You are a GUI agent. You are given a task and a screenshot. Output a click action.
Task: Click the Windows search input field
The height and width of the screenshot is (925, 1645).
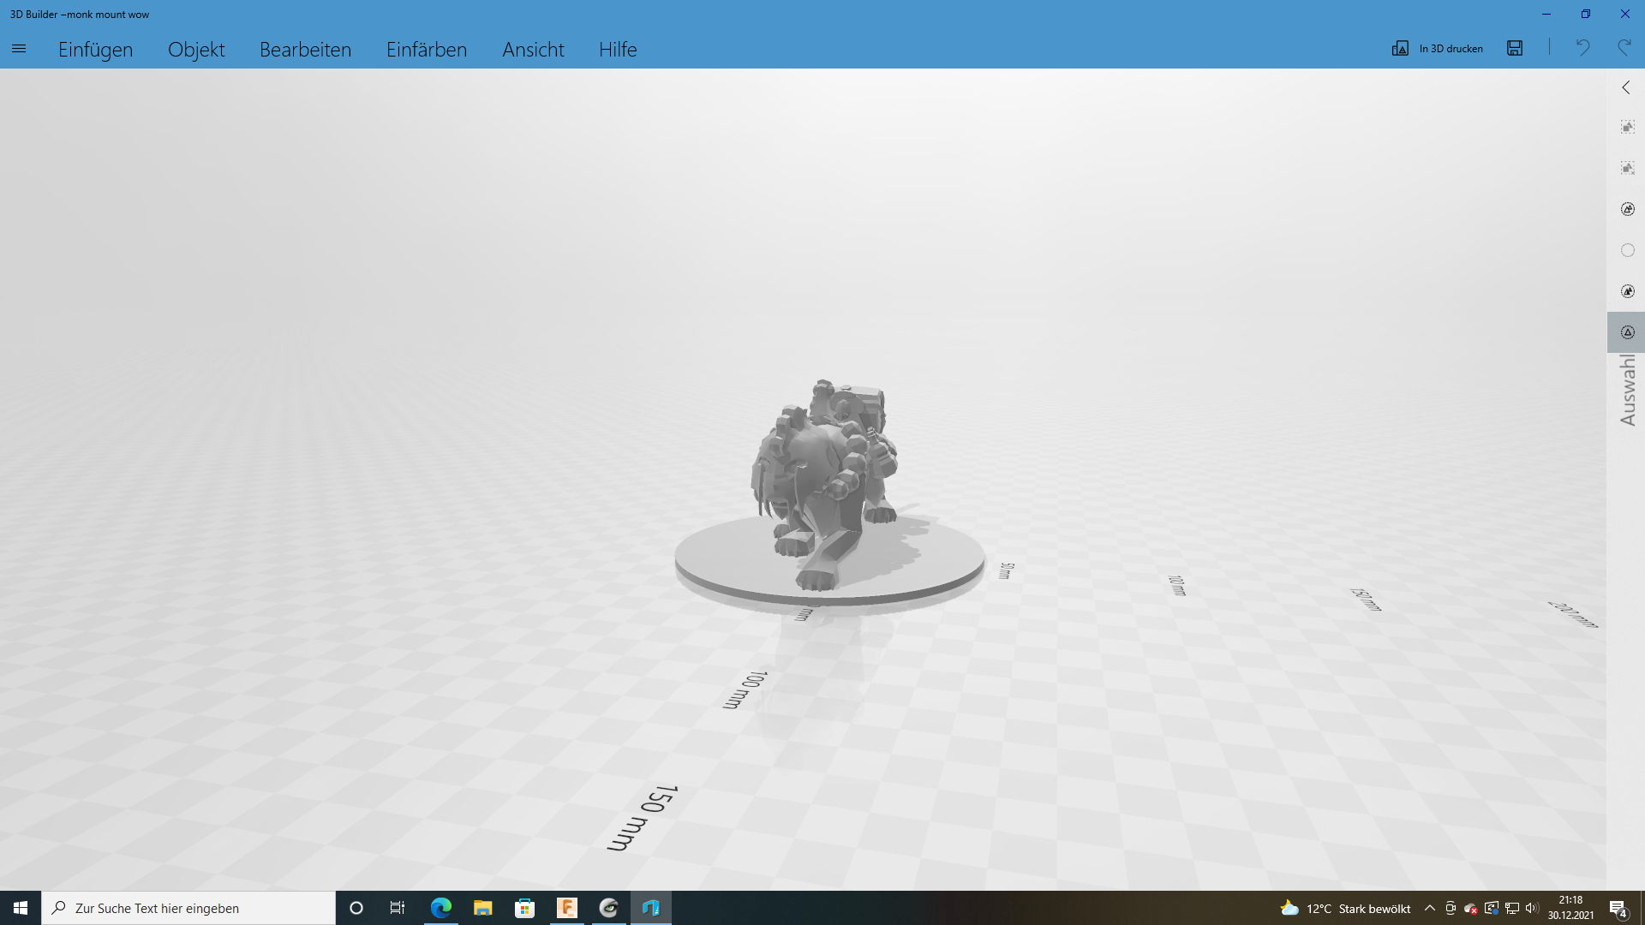click(x=188, y=908)
